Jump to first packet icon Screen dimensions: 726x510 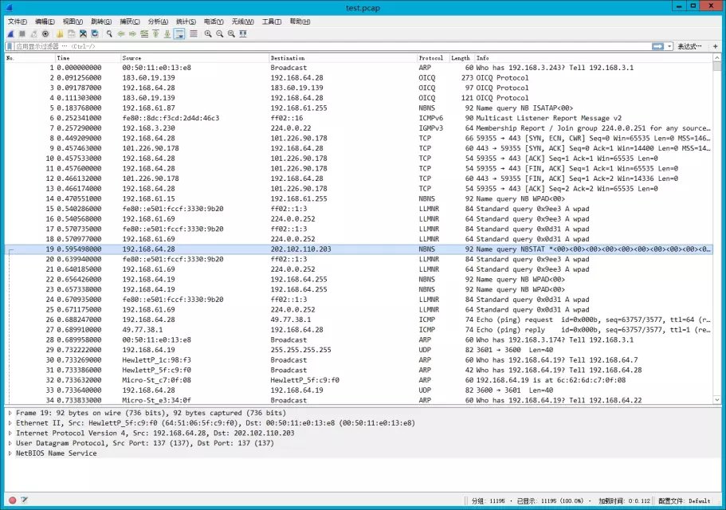click(155, 33)
